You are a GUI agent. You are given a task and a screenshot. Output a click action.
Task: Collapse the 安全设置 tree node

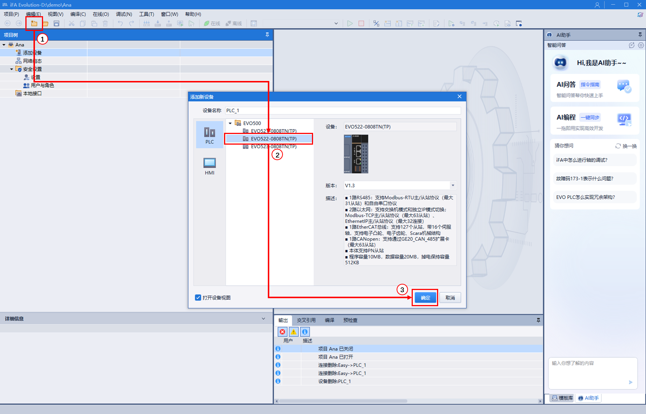(11, 69)
